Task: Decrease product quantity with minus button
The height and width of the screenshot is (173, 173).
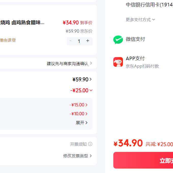Action: pos(71,41)
